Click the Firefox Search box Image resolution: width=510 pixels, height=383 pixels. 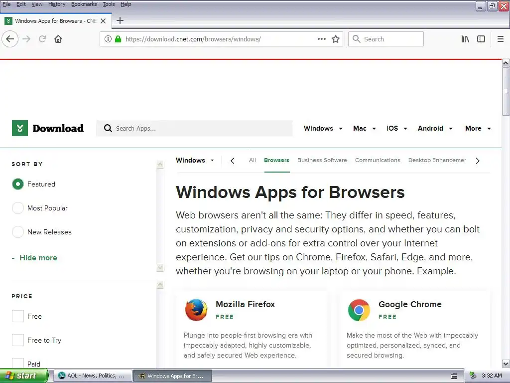[x=386, y=39]
